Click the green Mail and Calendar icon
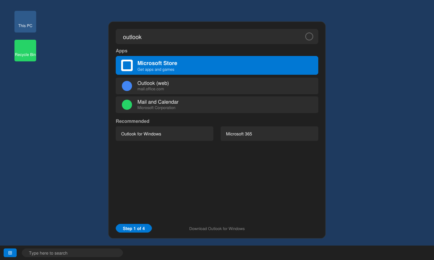The height and width of the screenshot is (260, 434). click(127, 105)
